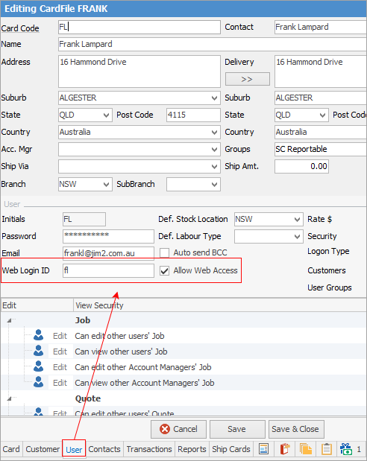The image size is (367, 461).
Task: Open the Def. Stock Location dropdown
Action: (297, 219)
